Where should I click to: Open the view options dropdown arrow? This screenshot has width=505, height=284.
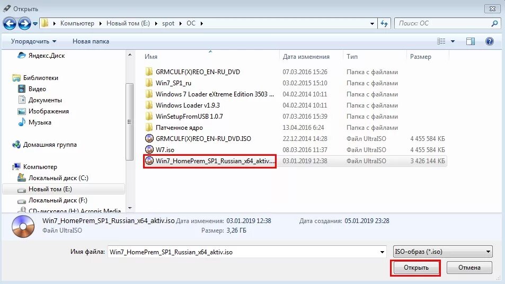[453, 41]
